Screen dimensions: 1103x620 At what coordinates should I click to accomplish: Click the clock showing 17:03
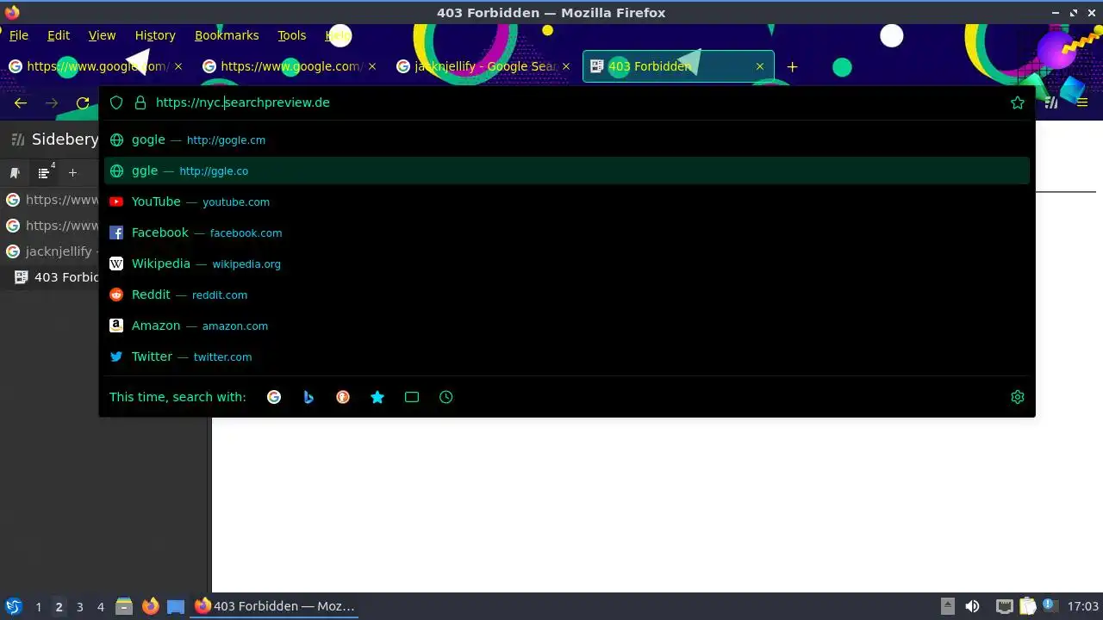[x=1083, y=606]
